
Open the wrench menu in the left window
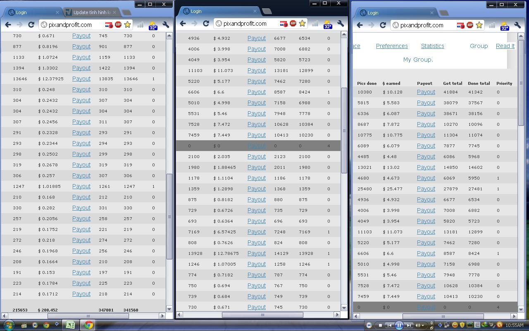[166, 25]
